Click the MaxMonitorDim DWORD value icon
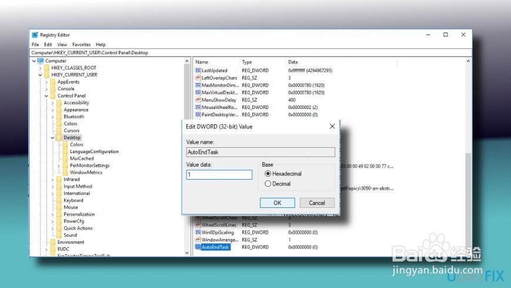Viewport: 511px width, 288px height. [198, 85]
